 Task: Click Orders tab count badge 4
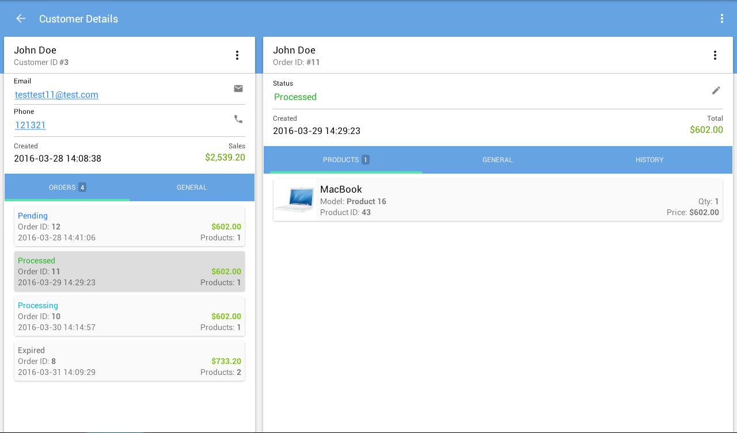click(x=82, y=187)
